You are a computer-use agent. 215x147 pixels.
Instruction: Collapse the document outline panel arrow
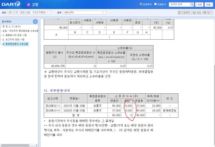click(35, 21)
